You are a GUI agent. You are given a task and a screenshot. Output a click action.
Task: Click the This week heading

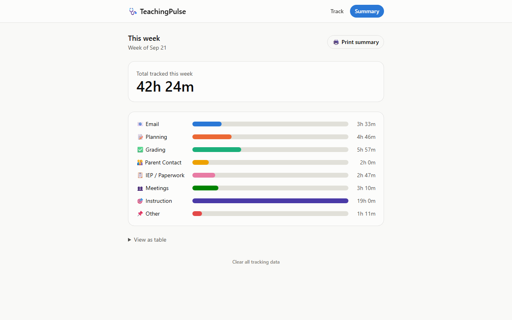(x=144, y=38)
